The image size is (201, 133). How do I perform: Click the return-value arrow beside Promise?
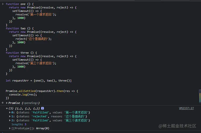click(3, 103)
